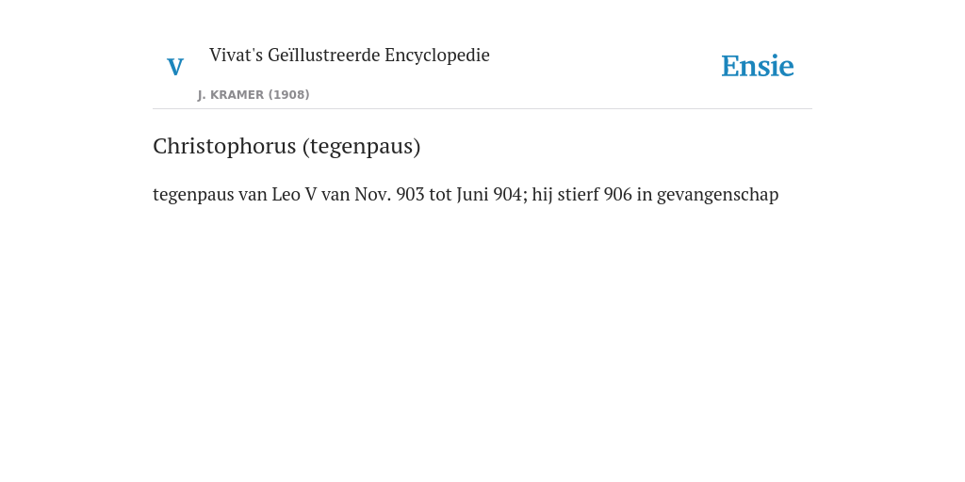Click the year 903 in the text
965x482 pixels.
pyautogui.click(x=411, y=194)
